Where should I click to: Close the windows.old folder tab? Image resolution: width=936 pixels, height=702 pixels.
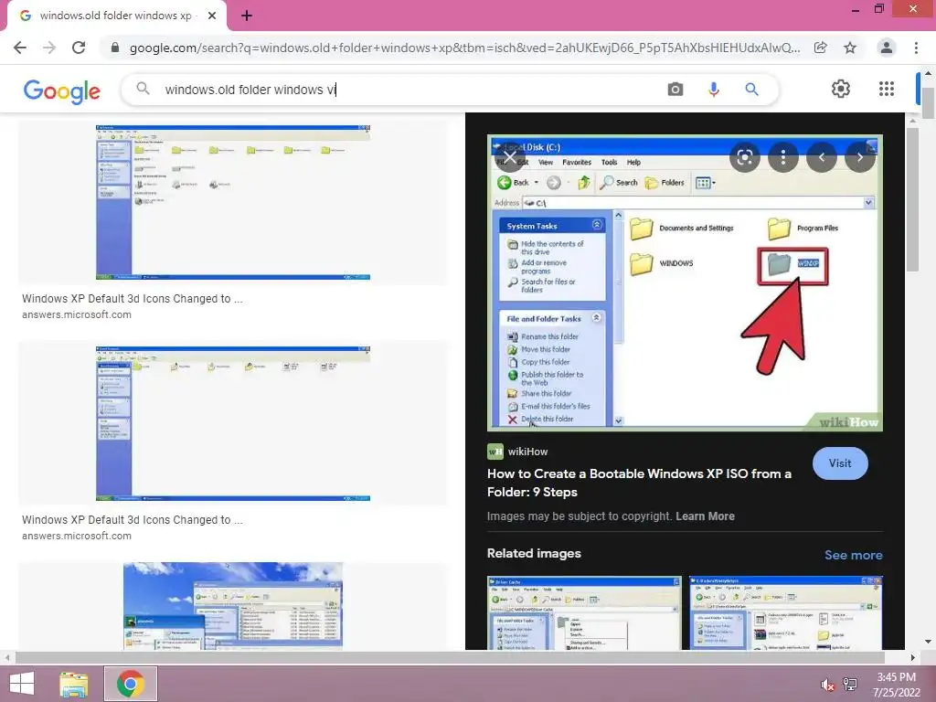click(212, 16)
